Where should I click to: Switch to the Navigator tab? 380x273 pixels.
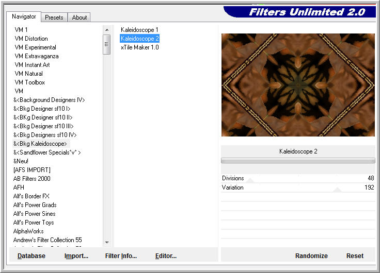tap(24, 16)
